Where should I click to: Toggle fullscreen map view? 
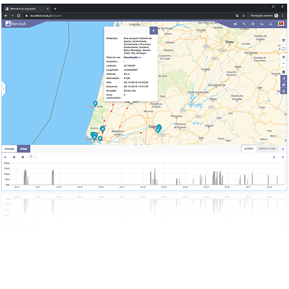pyautogui.click(x=284, y=40)
